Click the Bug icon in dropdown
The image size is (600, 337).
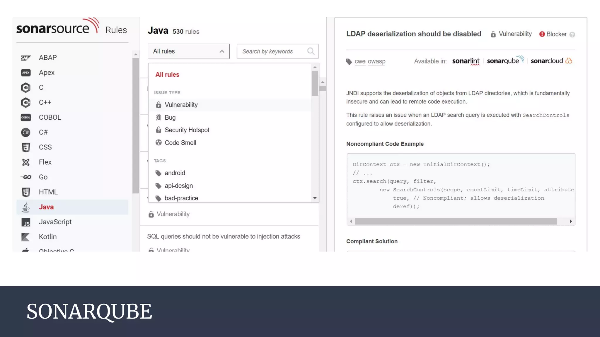[x=158, y=117]
